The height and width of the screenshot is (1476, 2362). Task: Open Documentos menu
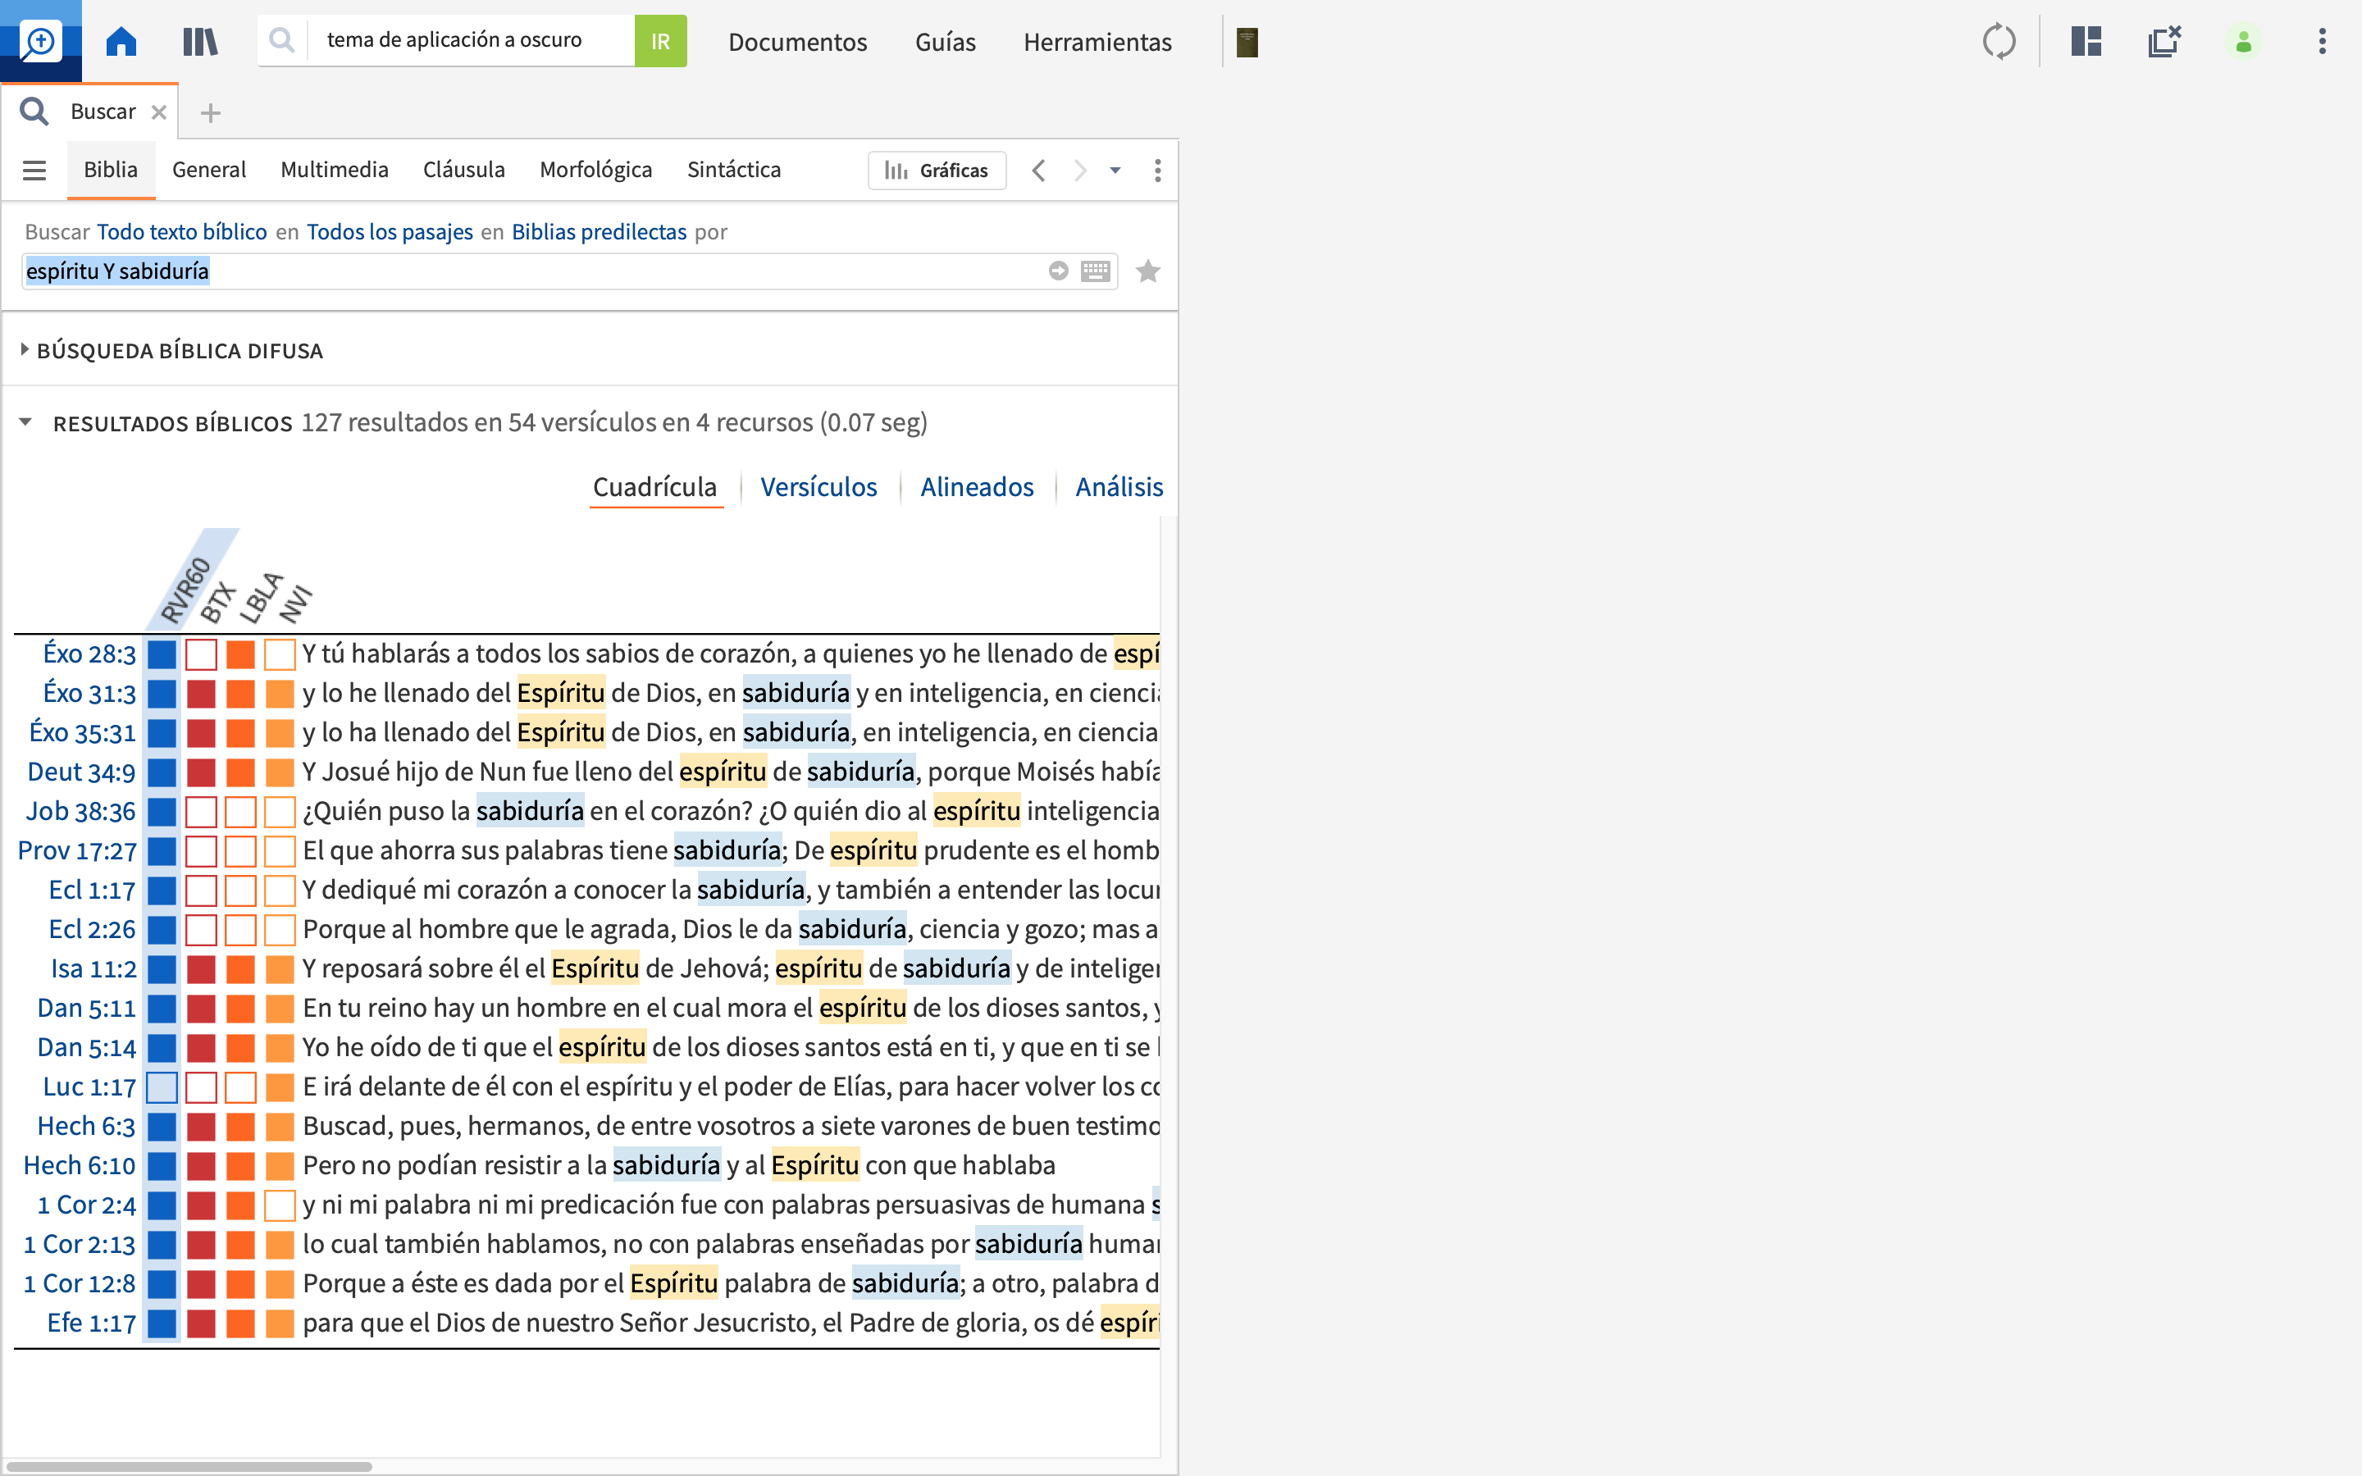coord(797,42)
